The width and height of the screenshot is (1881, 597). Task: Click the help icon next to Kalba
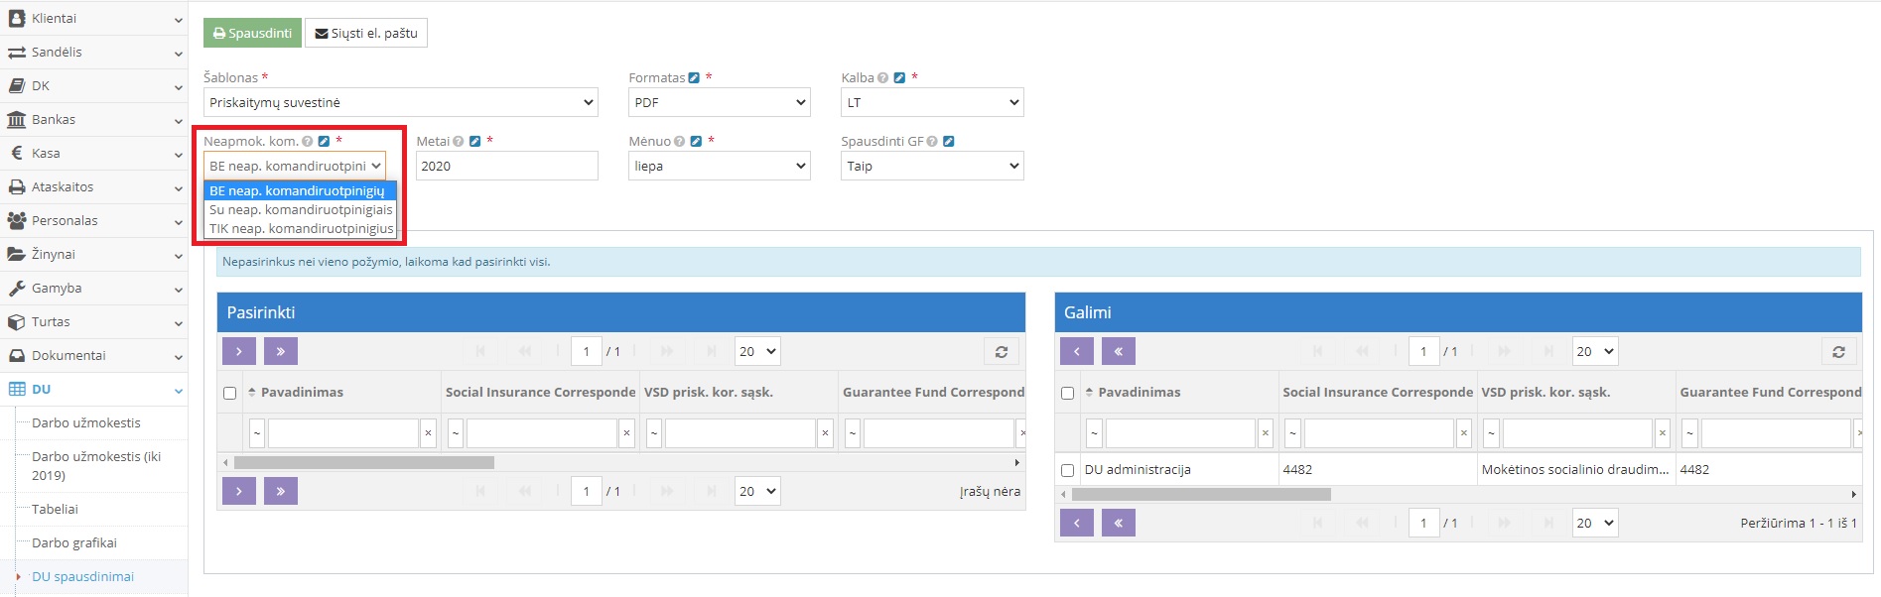point(882,78)
